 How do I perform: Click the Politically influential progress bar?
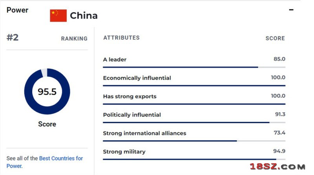pos(194,122)
